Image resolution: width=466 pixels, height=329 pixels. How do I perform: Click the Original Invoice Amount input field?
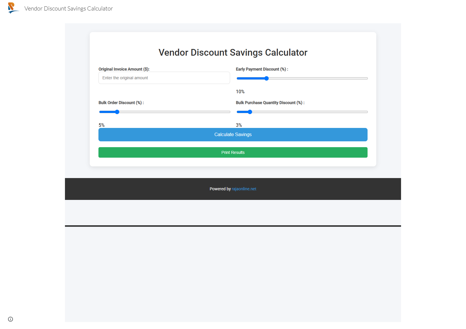tap(164, 78)
